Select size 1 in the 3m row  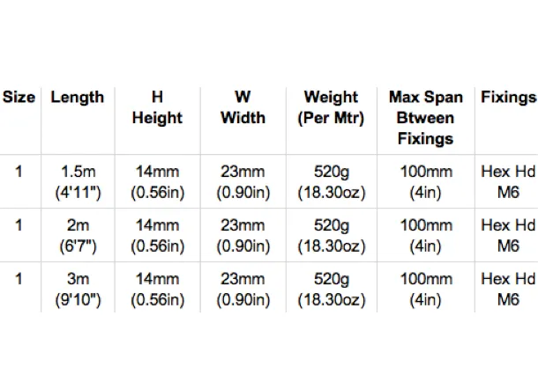click(19, 279)
